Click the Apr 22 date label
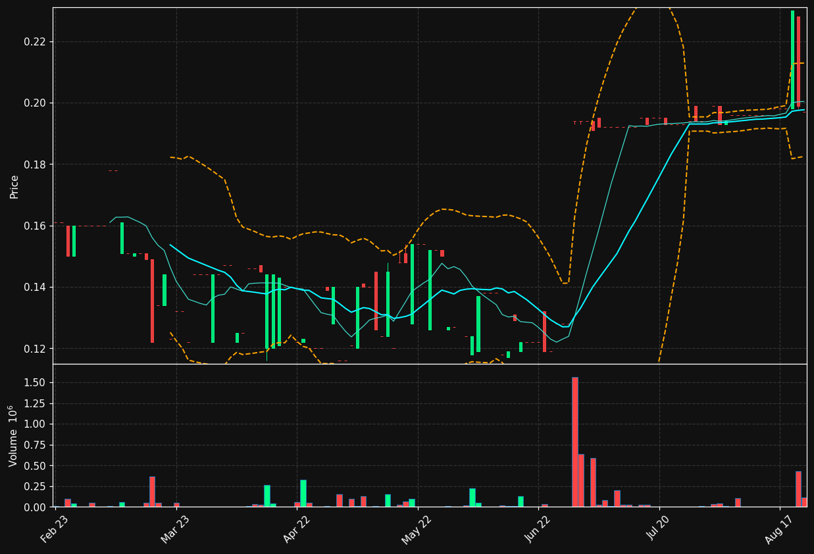This screenshot has height=554, width=814. click(296, 529)
